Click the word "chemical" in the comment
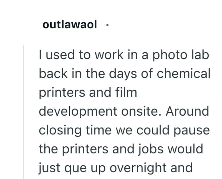The width and height of the screenshot is (222, 179). 184,73
